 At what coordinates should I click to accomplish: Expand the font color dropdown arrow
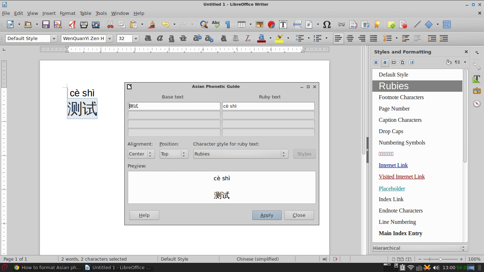[x=270, y=38]
